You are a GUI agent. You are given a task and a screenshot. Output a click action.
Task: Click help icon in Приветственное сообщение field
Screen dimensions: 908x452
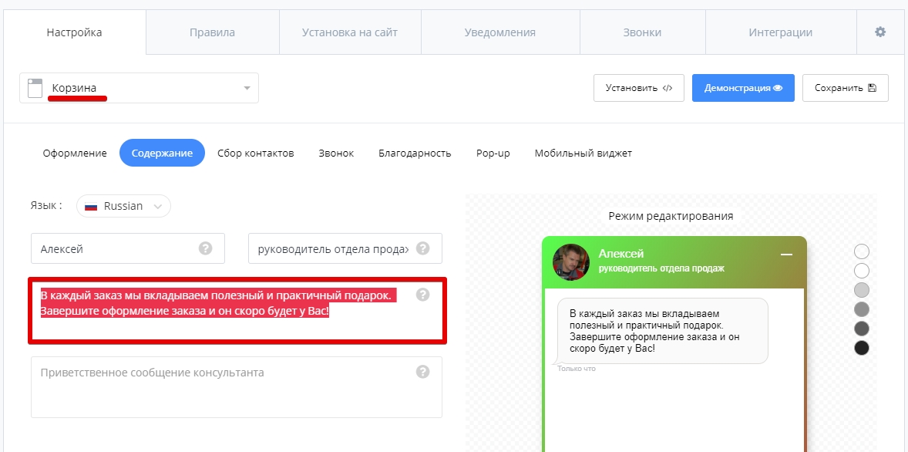(422, 372)
